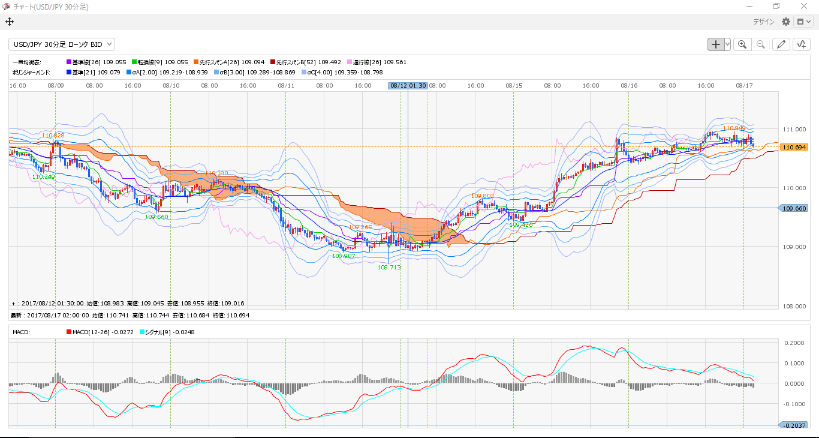Expand the crosshair tool dropdown arrow

coord(727,44)
